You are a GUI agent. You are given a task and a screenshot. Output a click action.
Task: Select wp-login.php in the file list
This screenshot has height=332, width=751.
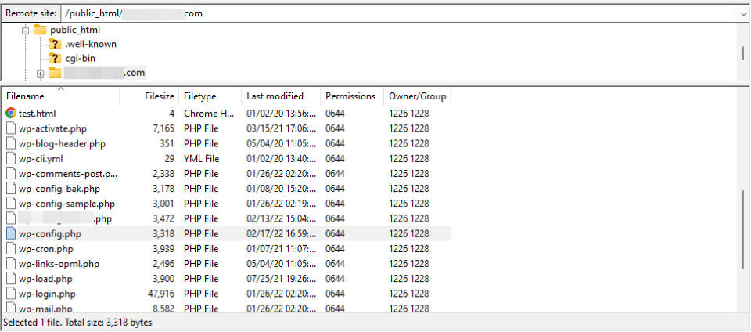pos(47,294)
